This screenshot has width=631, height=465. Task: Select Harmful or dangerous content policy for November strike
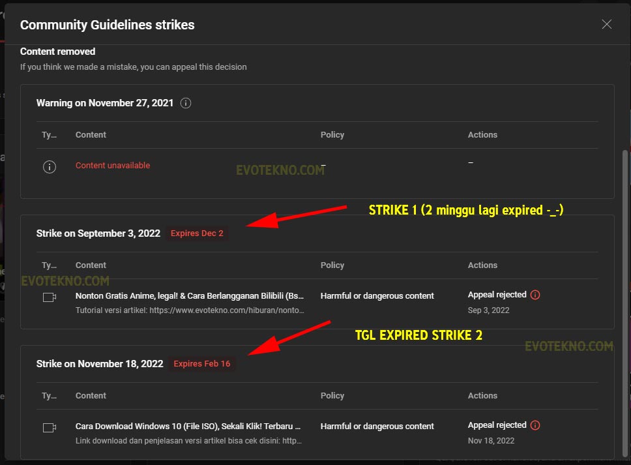click(x=377, y=427)
